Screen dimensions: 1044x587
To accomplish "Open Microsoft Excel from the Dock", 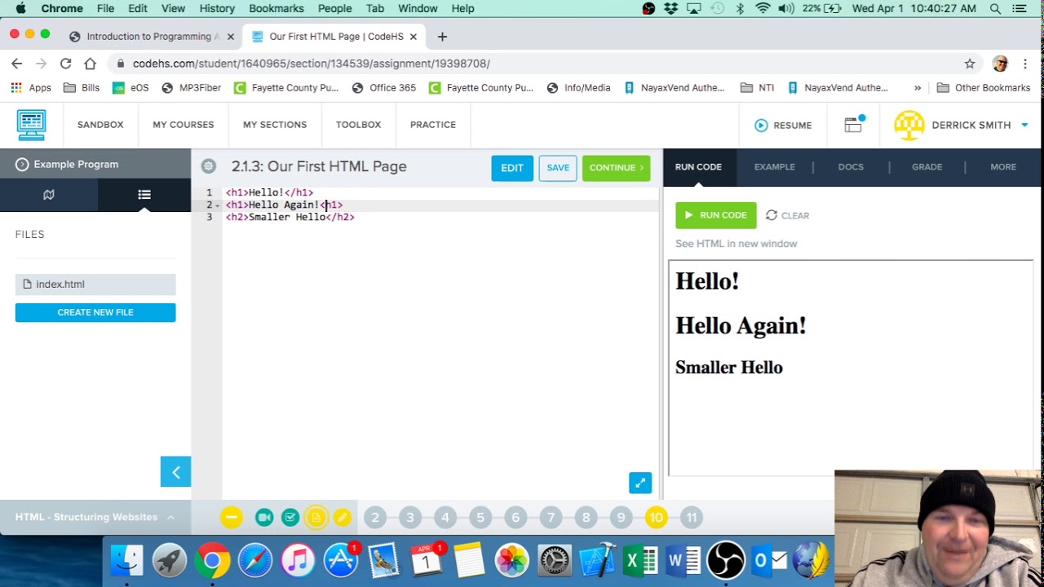I will click(640, 561).
